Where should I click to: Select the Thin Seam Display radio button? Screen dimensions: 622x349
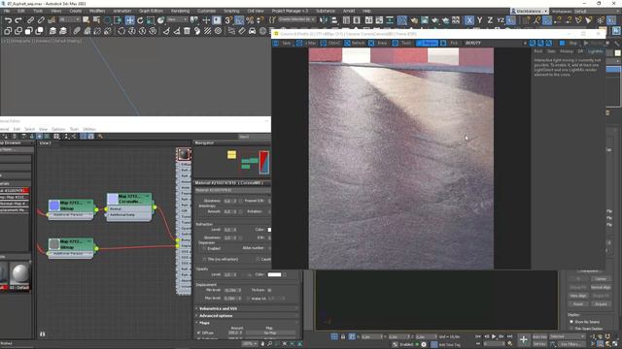pyautogui.click(x=571, y=329)
